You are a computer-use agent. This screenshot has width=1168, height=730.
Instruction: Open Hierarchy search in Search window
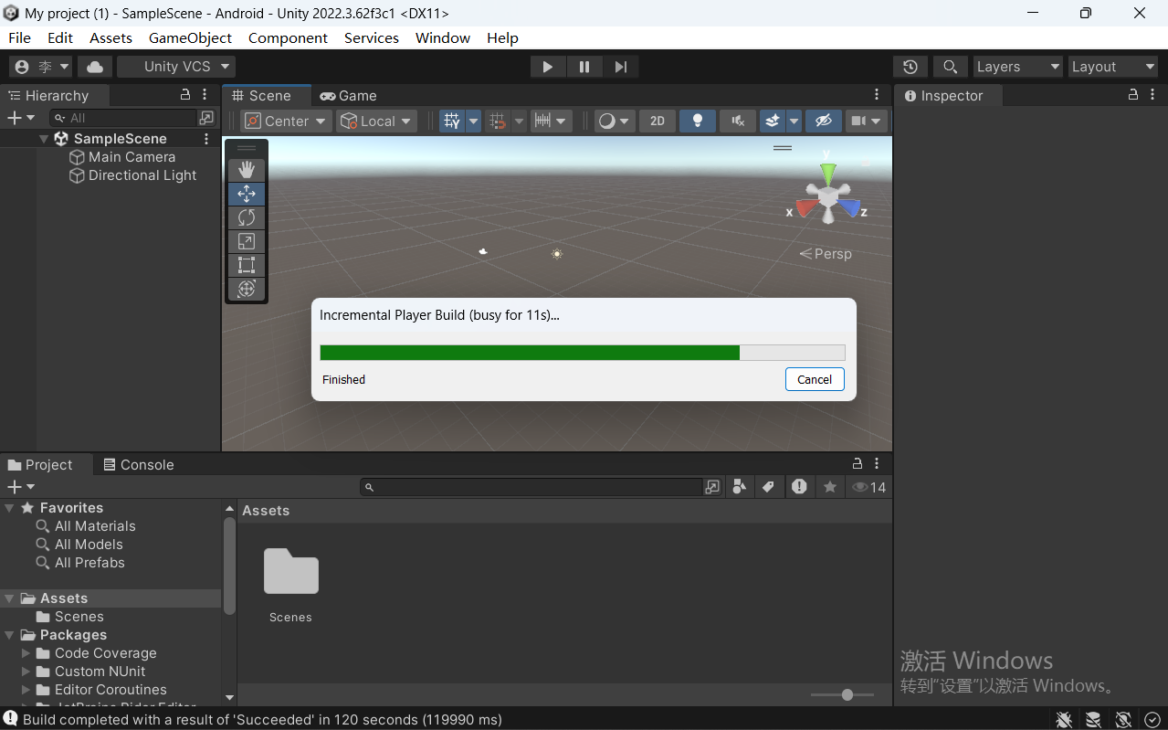point(206,118)
